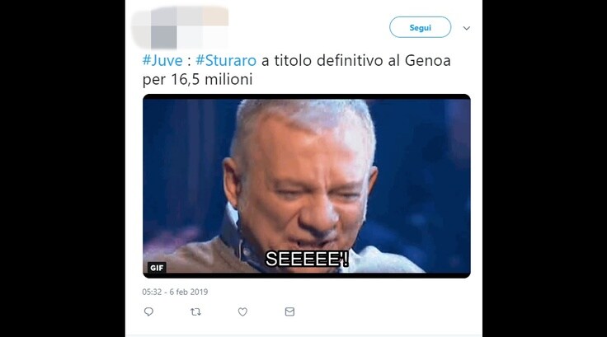Follow the account with the Segui button
The height and width of the screenshot is (337, 607).
pyautogui.click(x=420, y=27)
